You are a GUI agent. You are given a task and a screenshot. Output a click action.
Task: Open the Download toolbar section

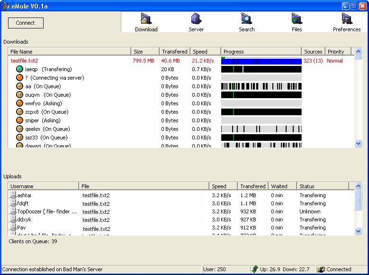(x=146, y=22)
